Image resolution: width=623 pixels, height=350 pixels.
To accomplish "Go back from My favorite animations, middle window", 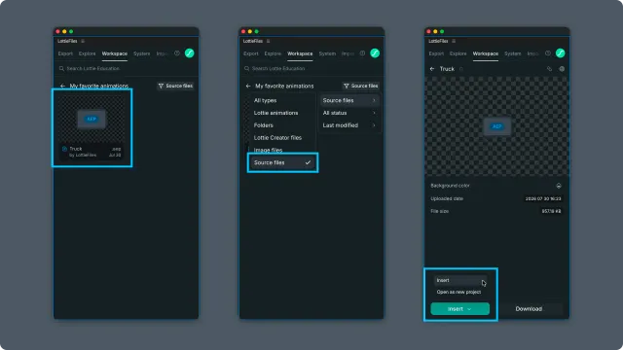I will click(x=248, y=86).
